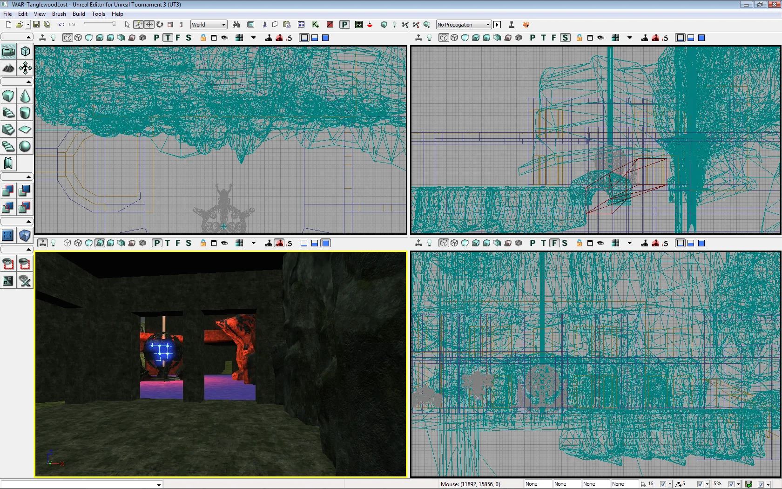The image size is (782, 489).
Task: Open UnrealKismet with K icon
Action: tap(315, 25)
